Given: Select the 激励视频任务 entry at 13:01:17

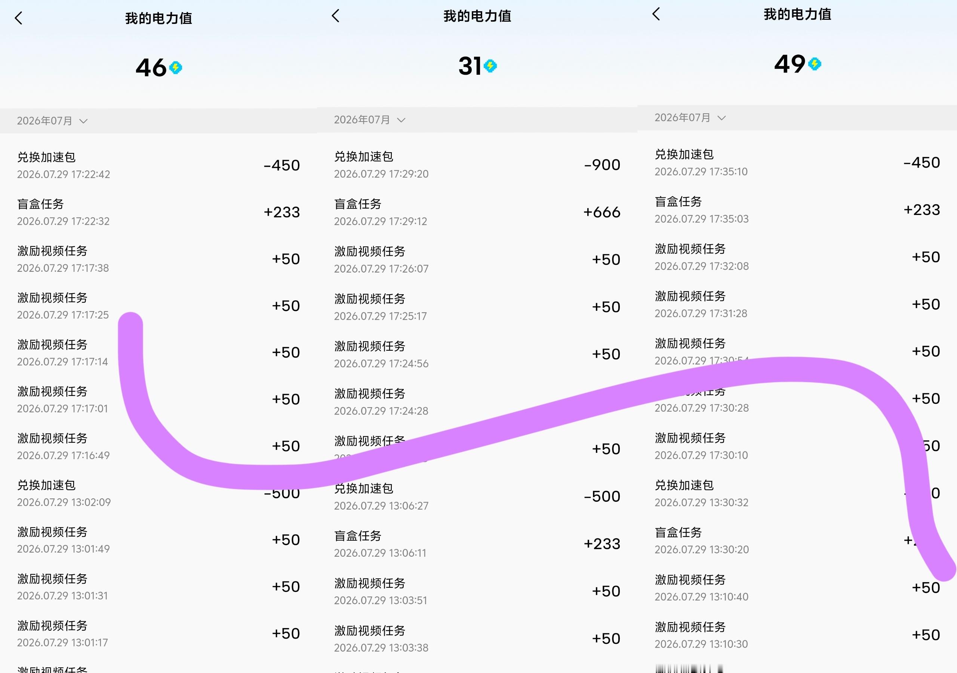Looking at the screenshot, I should tap(159, 634).
